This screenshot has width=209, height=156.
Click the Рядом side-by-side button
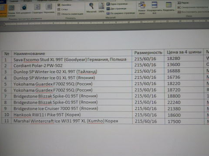(183, 3)
